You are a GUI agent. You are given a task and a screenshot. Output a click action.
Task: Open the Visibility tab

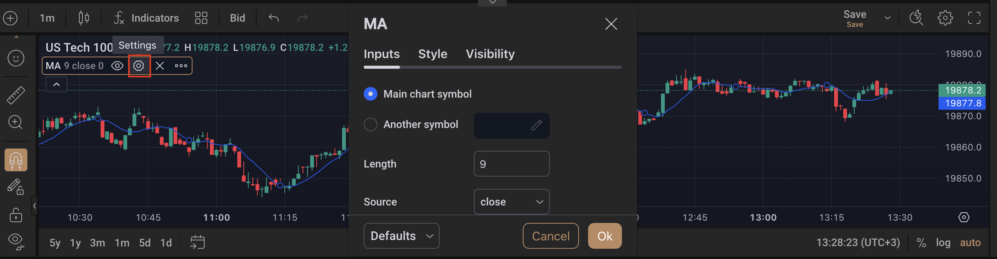point(490,54)
